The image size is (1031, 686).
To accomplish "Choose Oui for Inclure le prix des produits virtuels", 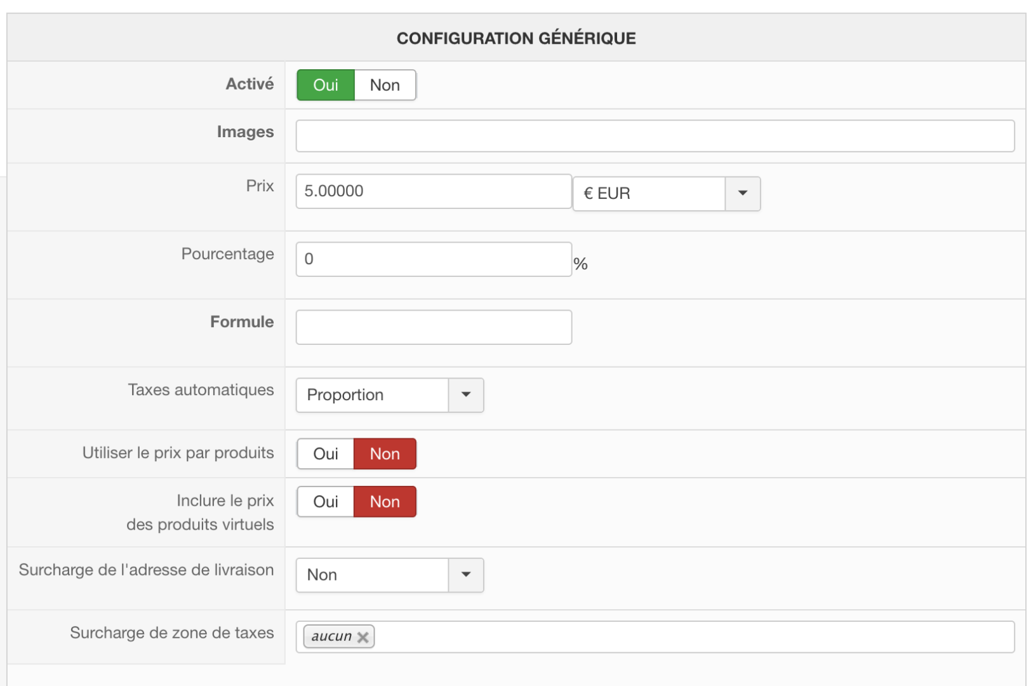I will 326,502.
